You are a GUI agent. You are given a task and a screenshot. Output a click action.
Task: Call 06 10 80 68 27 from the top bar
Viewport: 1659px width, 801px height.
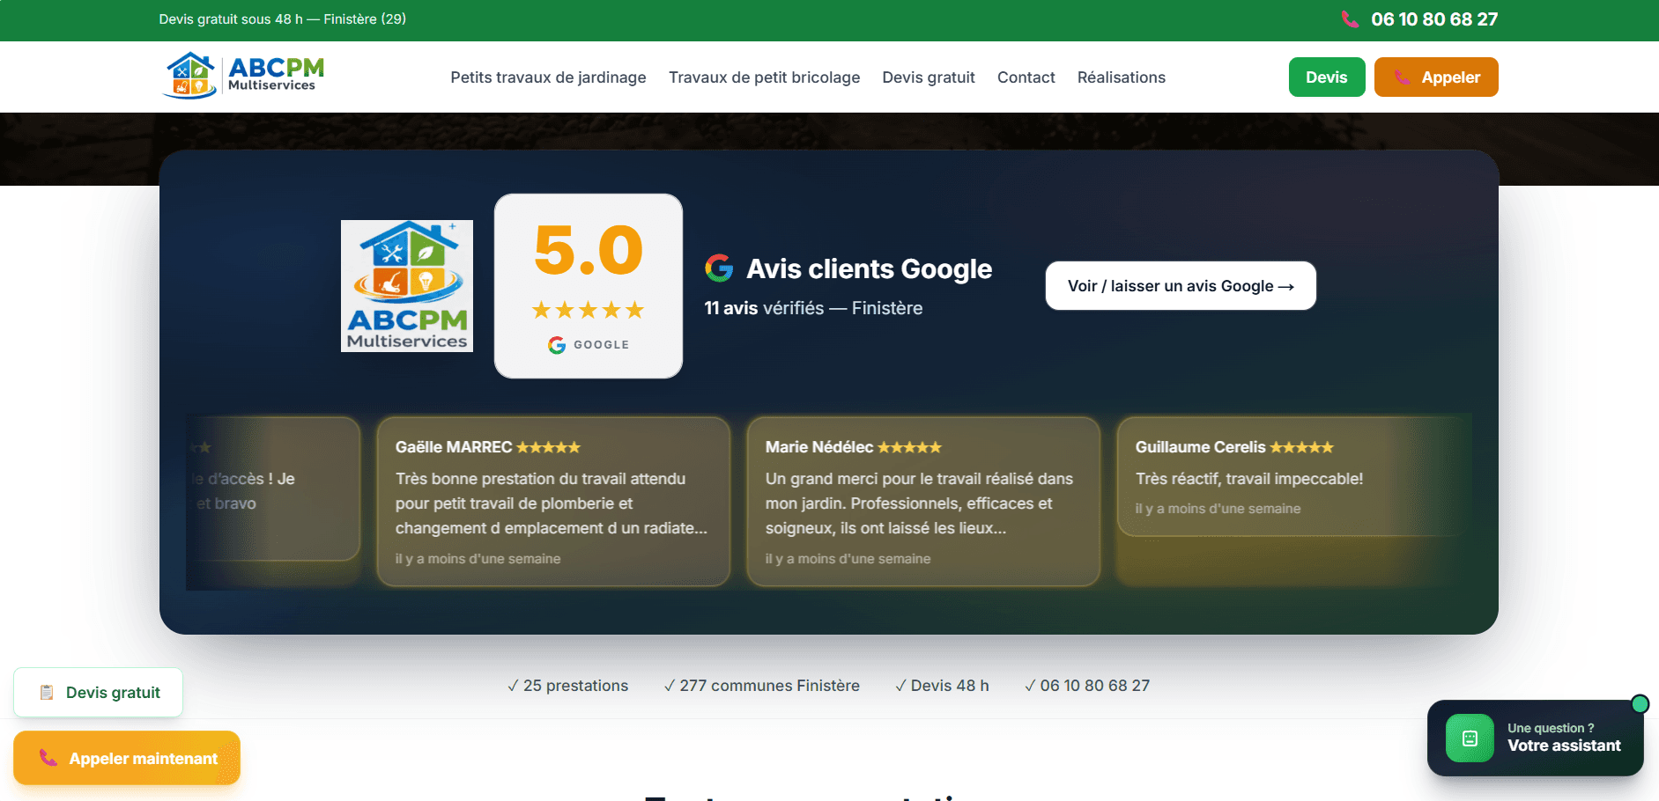(x=1434, y=19)
